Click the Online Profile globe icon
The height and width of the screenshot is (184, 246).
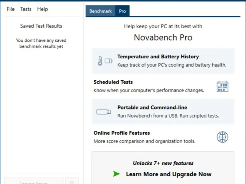pyautogui.click(x=222, y=137)
